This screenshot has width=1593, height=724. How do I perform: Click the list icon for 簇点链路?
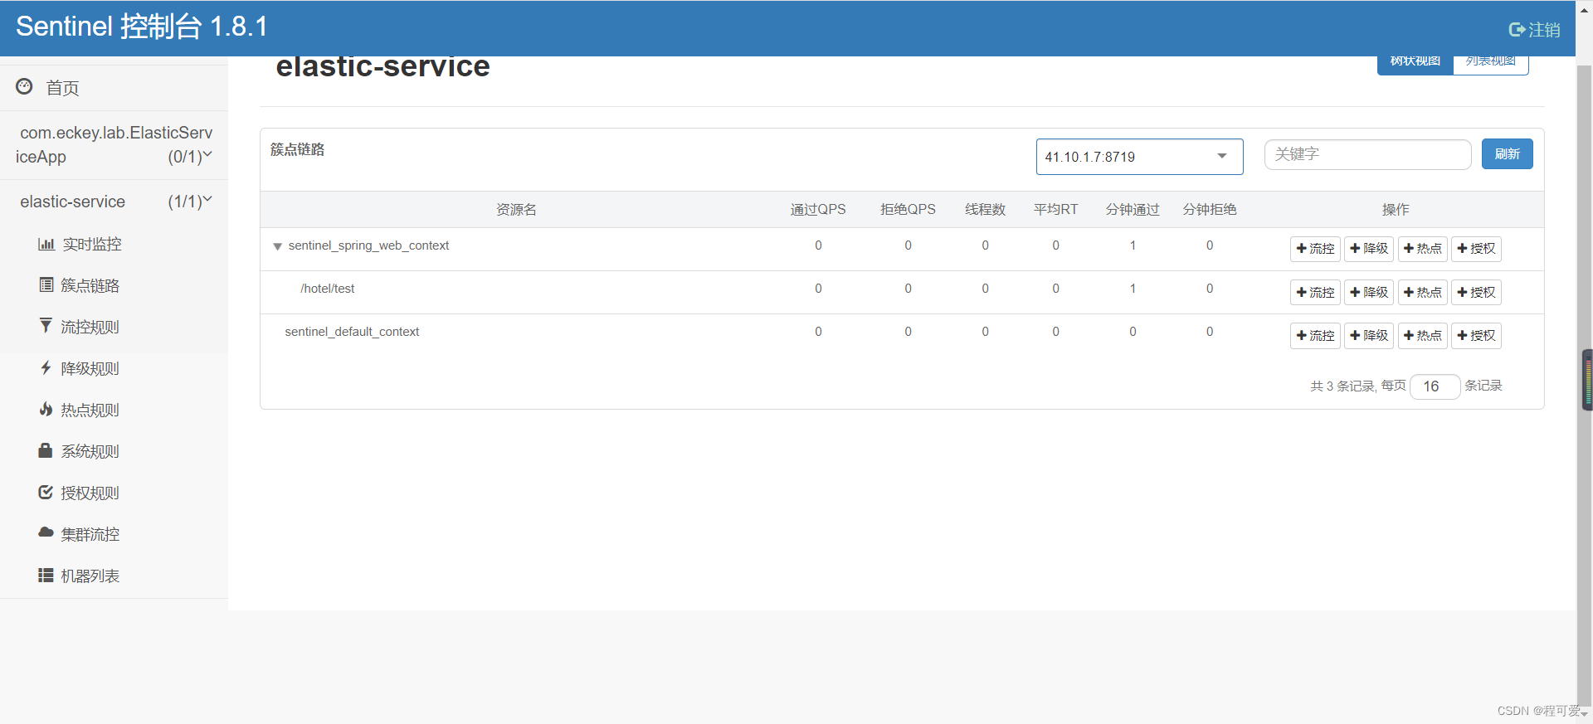46,284
